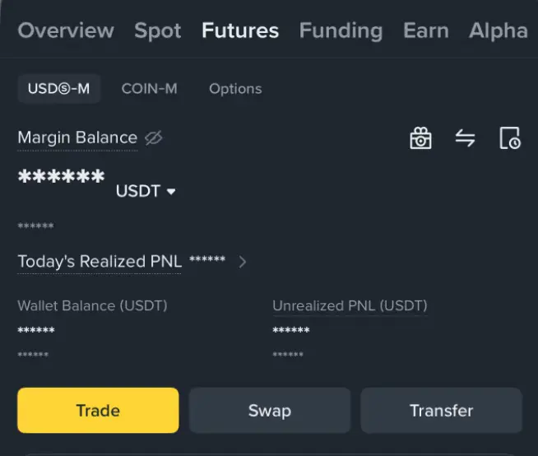Click the Swap button

tap(270, 410)
